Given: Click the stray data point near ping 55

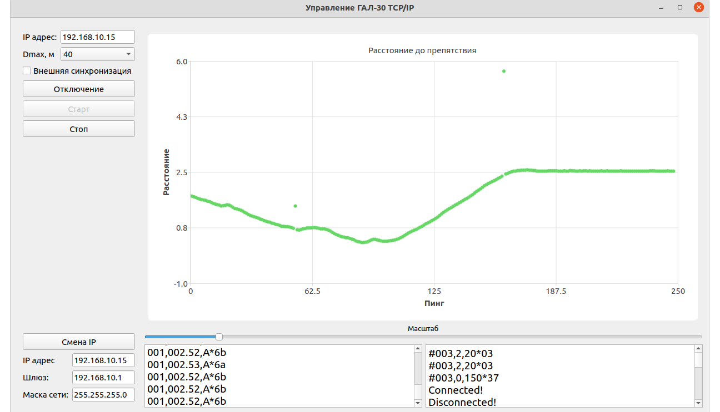Looking at the screenshot, I should (x=295, y=206).
